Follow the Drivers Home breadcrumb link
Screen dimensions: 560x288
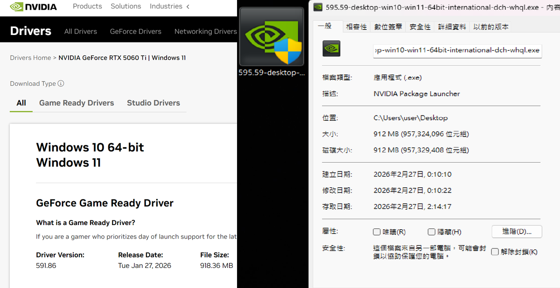click(x=30, y=58)
